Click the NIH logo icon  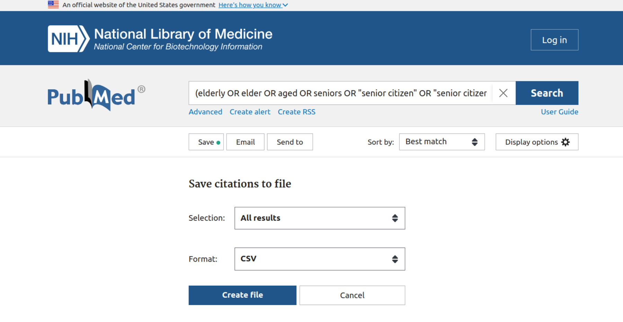click(x=68, y=39)
